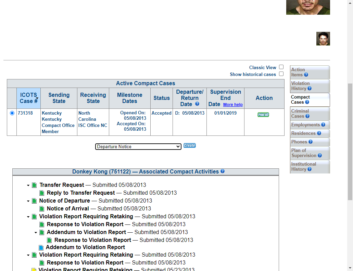Open help icon beside Criminal Cases

point(307,116)
